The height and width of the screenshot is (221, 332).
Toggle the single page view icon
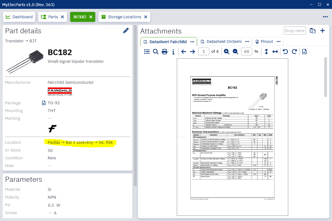(x=305, y=51)
